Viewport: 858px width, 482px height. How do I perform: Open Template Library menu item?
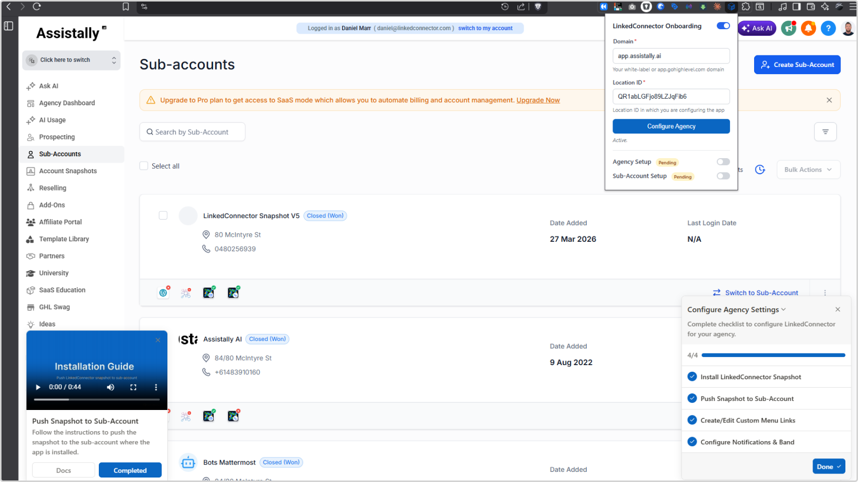click(64, 239)
